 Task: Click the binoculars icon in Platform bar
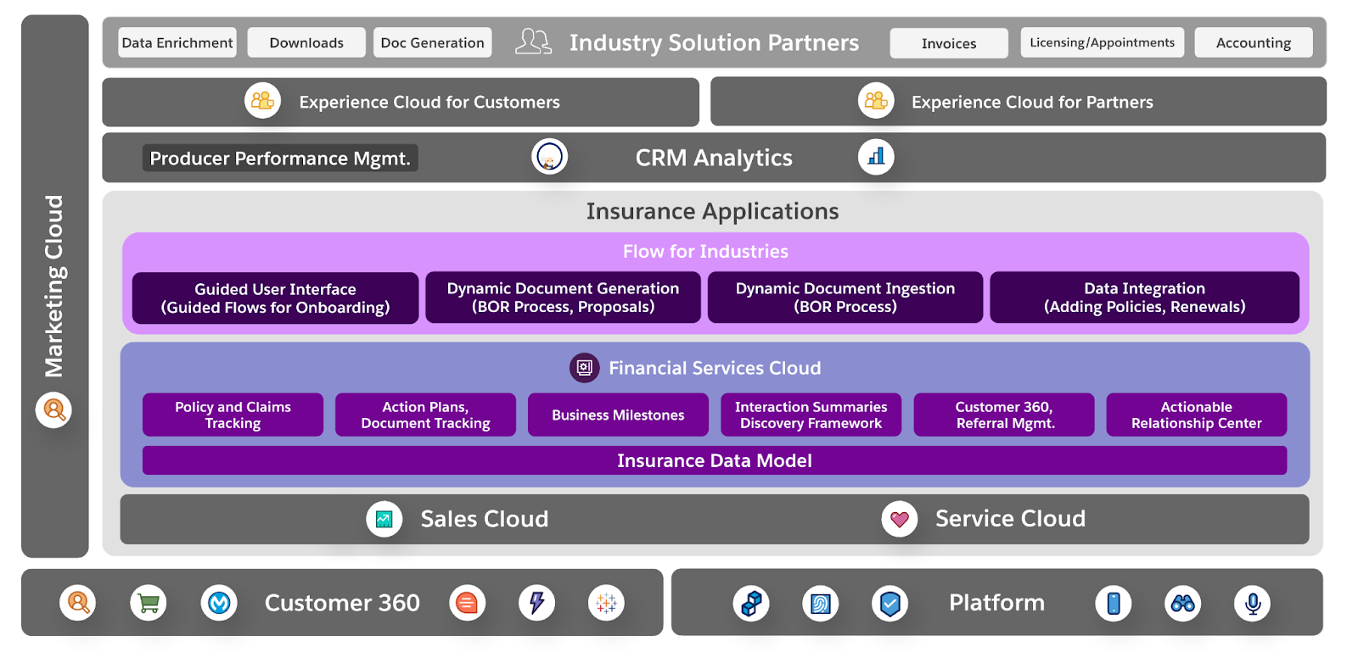point(1183,604)
